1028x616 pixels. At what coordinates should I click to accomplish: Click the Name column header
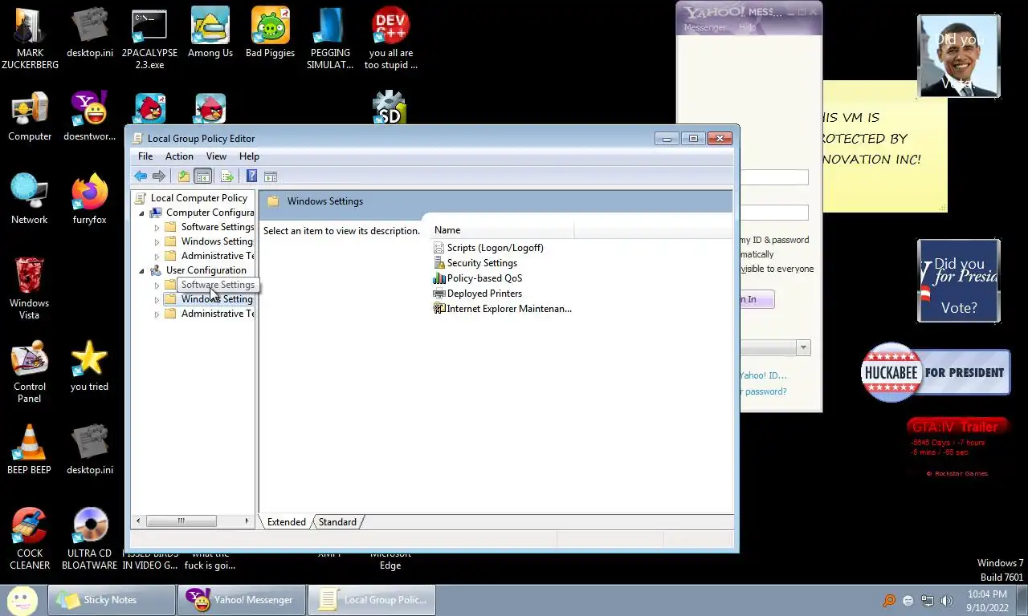pos(503,230)
